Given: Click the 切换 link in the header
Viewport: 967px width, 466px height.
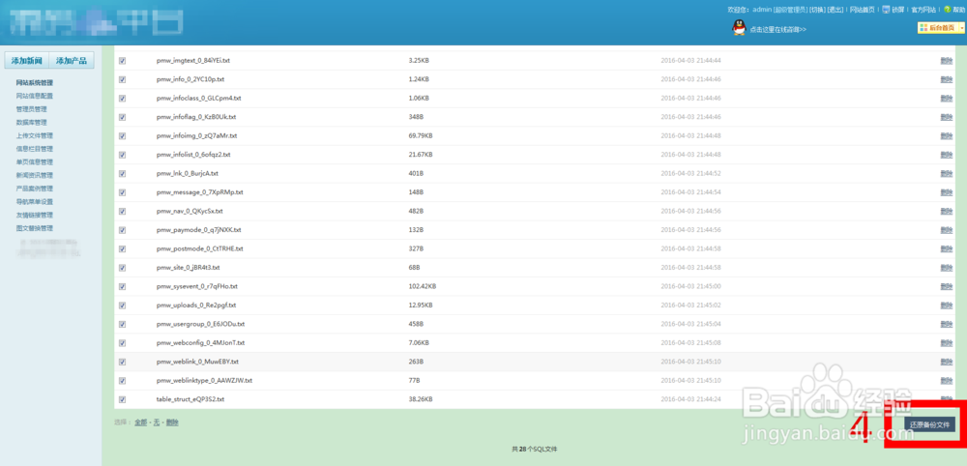Looking at the screenshot, I should pos(817,10).
